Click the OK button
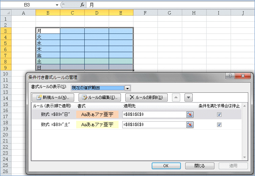The width and height of the screenshot is (255, 176). [x=166, y=166]
